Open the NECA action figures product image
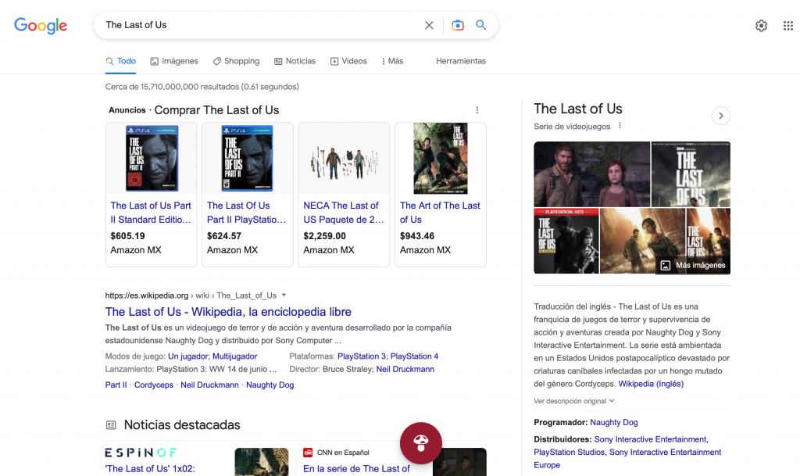Viewport: 800px width, 476px height. [344, 163]
